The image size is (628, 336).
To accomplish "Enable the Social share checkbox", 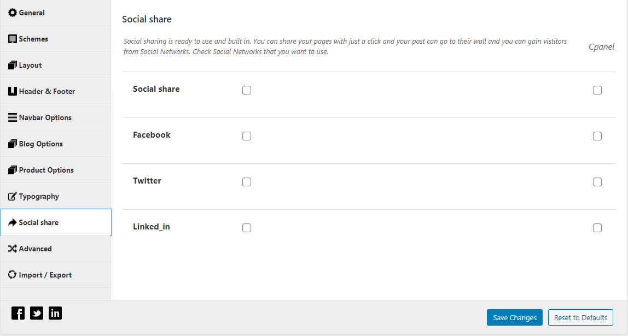I will pyautogui.click(x=247, y=90).
